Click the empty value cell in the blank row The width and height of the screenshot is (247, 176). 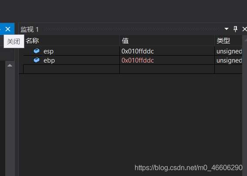pos(167,69)
